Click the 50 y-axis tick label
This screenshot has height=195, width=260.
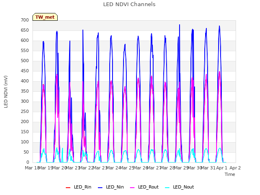point(26,152)
